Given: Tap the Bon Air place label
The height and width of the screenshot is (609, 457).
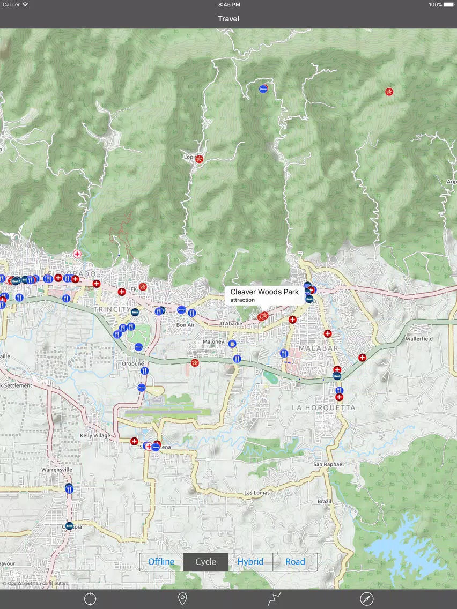Looking at the screenshot, I should click(x=186, y=325).
